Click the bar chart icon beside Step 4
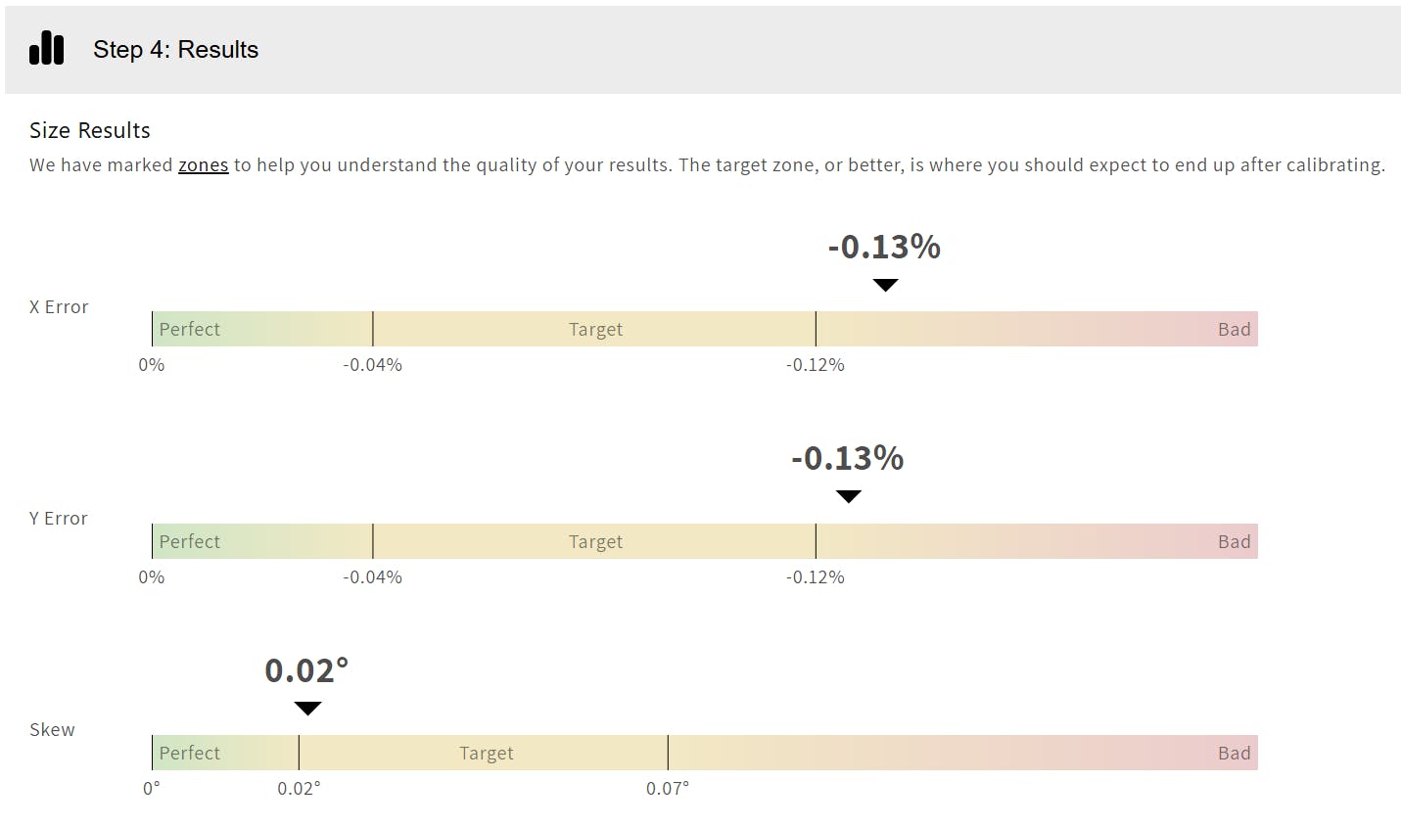The width and height of the screenshot is (1401, 827). pyautogui.click(x=46, y=49)
